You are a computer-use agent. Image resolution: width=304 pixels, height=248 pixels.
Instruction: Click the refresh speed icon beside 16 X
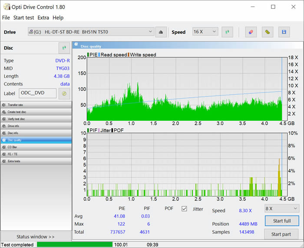pos(227,32)
